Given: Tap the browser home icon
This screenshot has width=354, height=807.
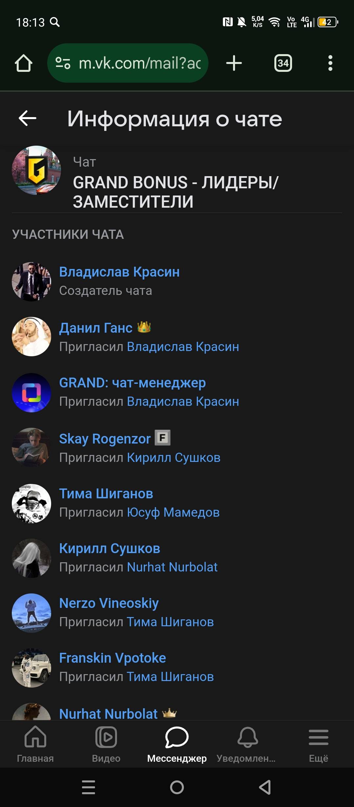Looking at the screenshot, I should click(24, 63).
